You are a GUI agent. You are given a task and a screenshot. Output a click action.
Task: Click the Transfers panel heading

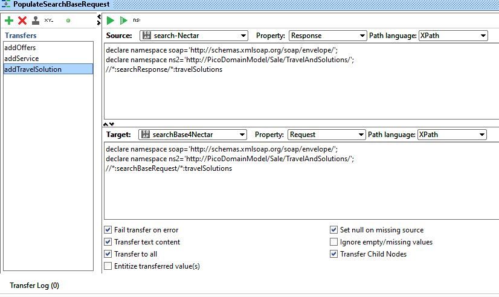(x=21, y=35)
